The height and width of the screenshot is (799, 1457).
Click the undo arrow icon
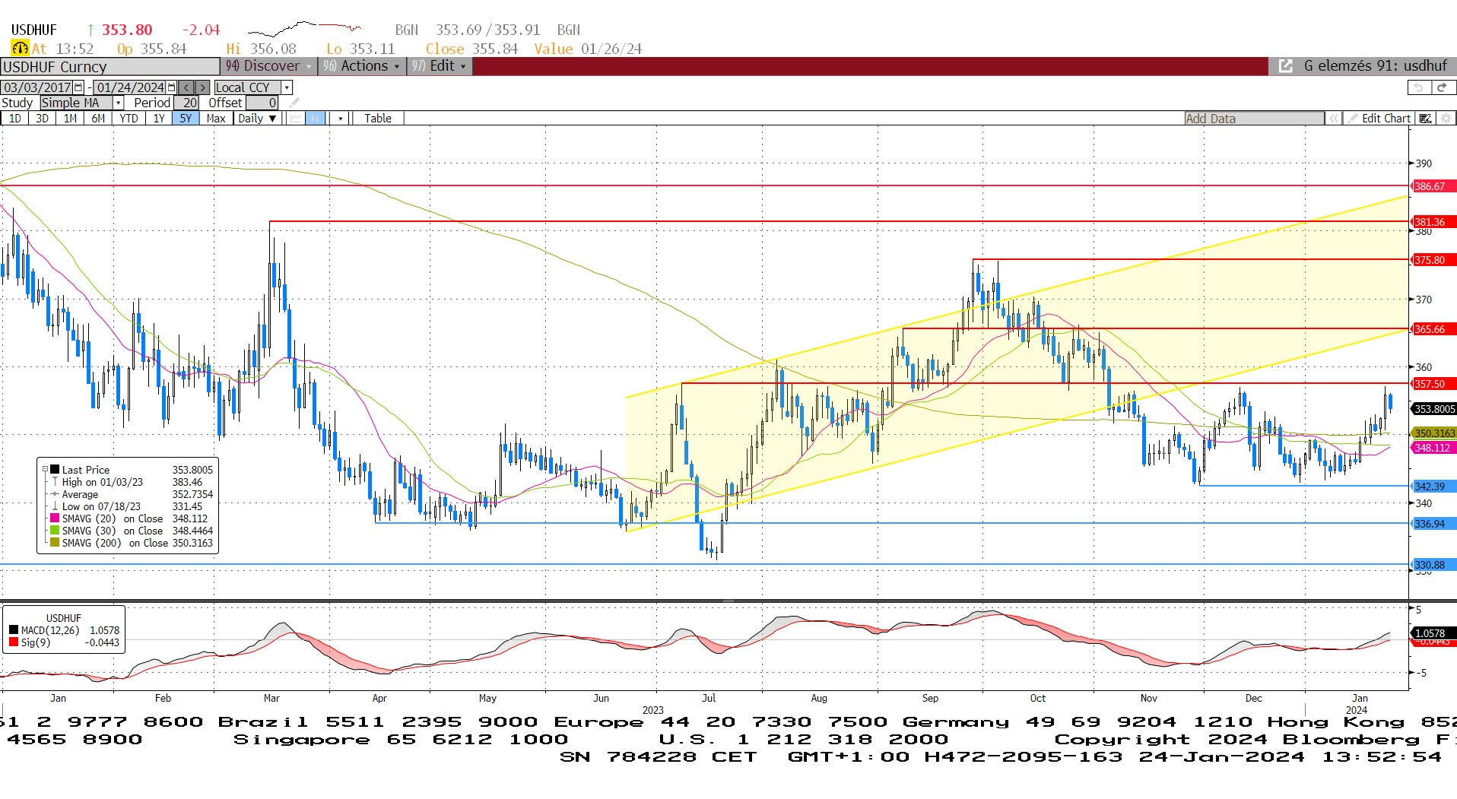1417,88
